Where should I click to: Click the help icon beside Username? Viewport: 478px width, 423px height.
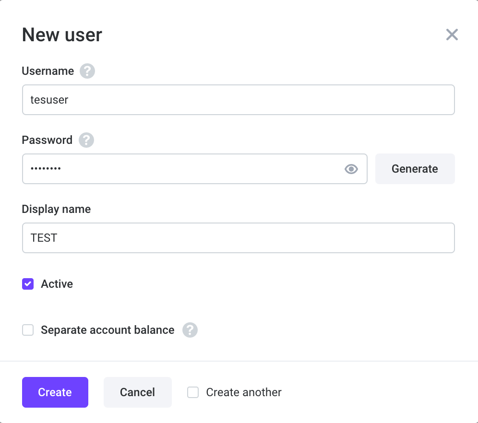pos(87,71)
